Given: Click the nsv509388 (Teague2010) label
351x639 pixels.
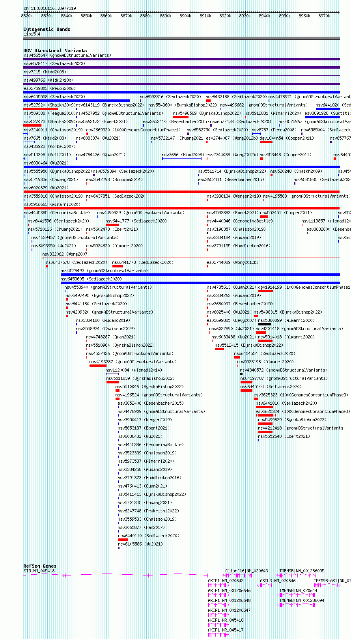Looking at the screenshot, I should coord(49,113).
